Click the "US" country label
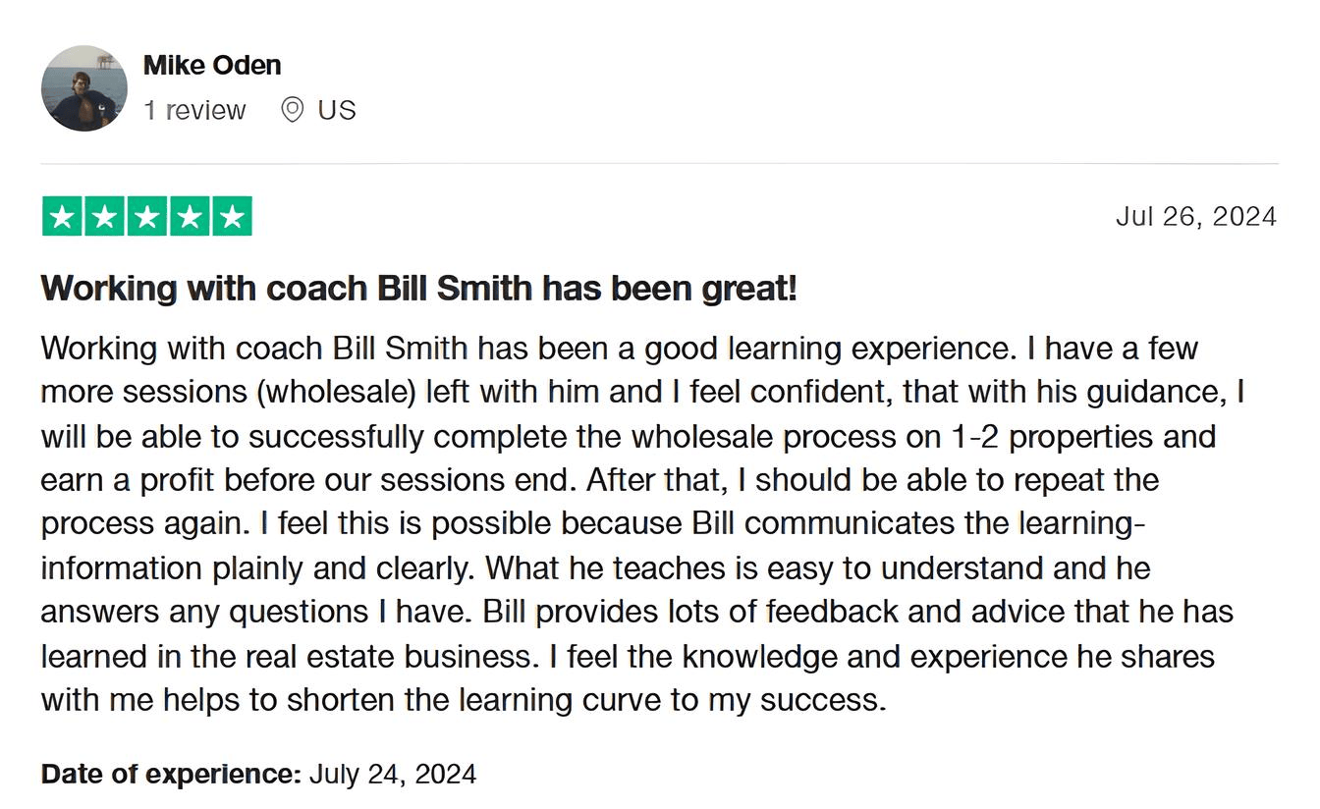 click(337, 110)
